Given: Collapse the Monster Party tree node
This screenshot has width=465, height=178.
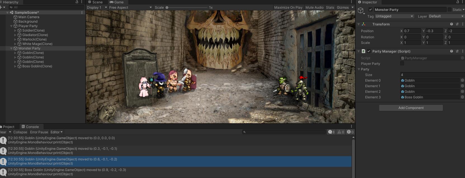Looking at the screenshot, I should click(x=11, y=48).
